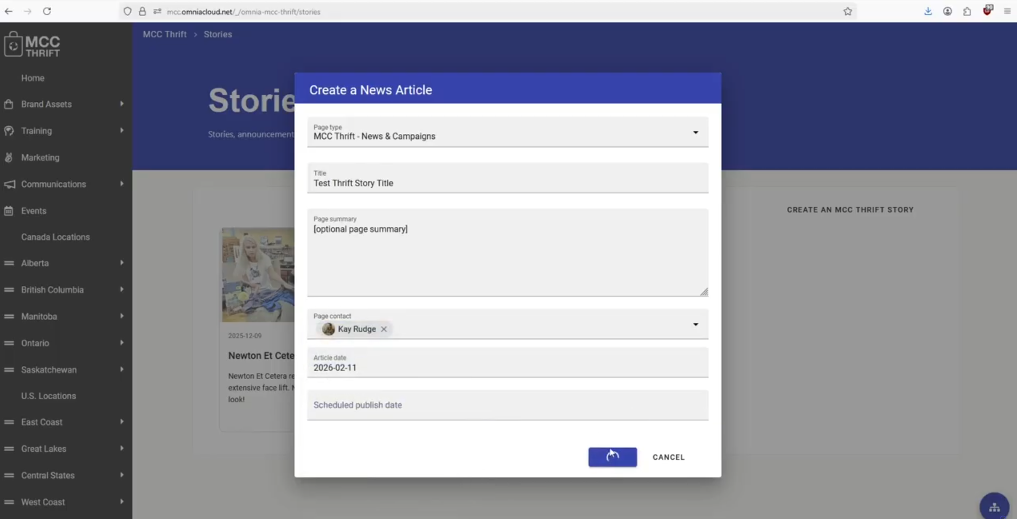
Task: Click the Alberta sidebar lines icon
Action: (x=9, y=263)
